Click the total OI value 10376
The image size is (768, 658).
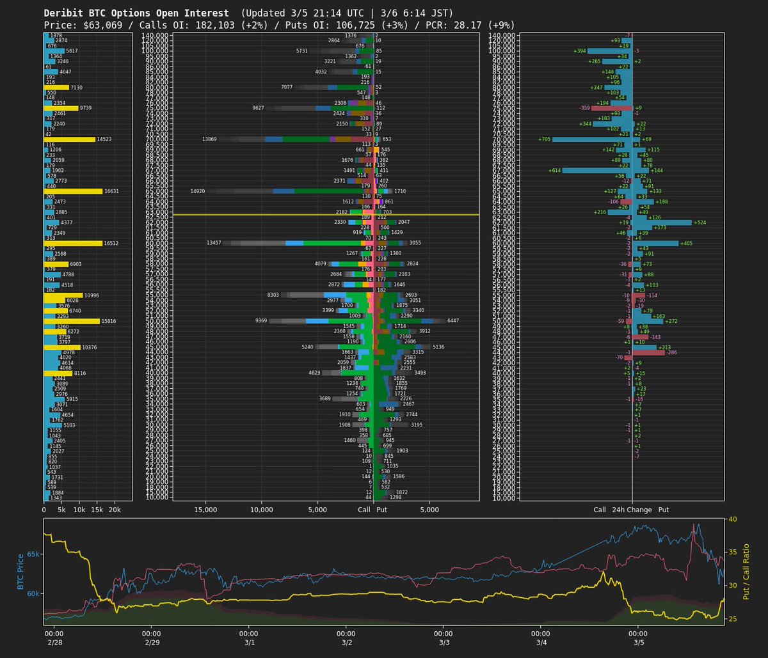point(90,347)
